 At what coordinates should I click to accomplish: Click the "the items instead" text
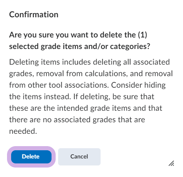(40, 97)
